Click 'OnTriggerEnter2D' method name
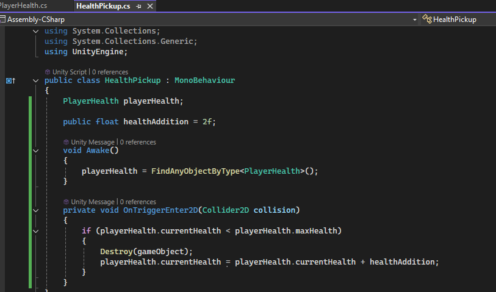This screenshot has width=496, height=292. (160, 210)
